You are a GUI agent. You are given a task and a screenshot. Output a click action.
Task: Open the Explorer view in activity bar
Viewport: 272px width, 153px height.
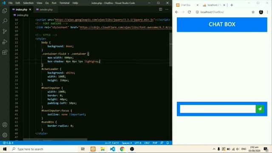(5, 11)
